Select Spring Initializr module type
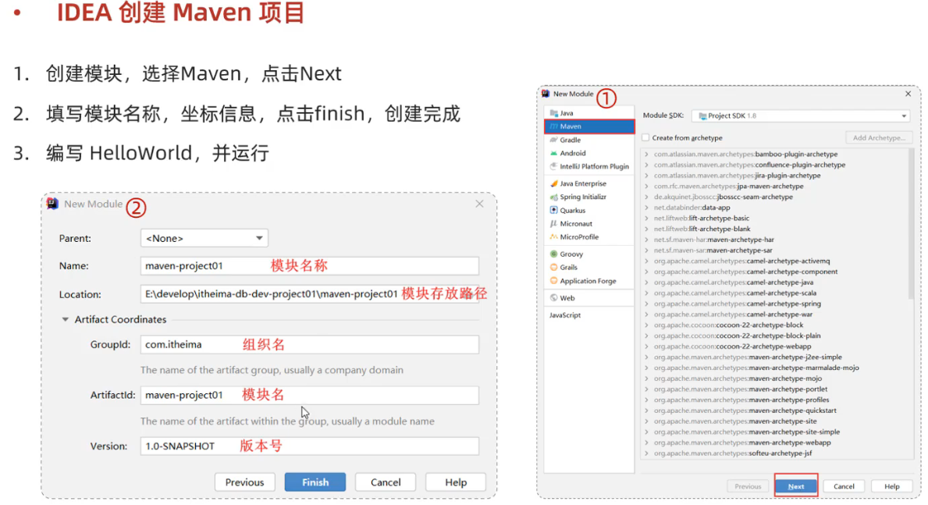The image size is (928, 505). click(589, 197)
